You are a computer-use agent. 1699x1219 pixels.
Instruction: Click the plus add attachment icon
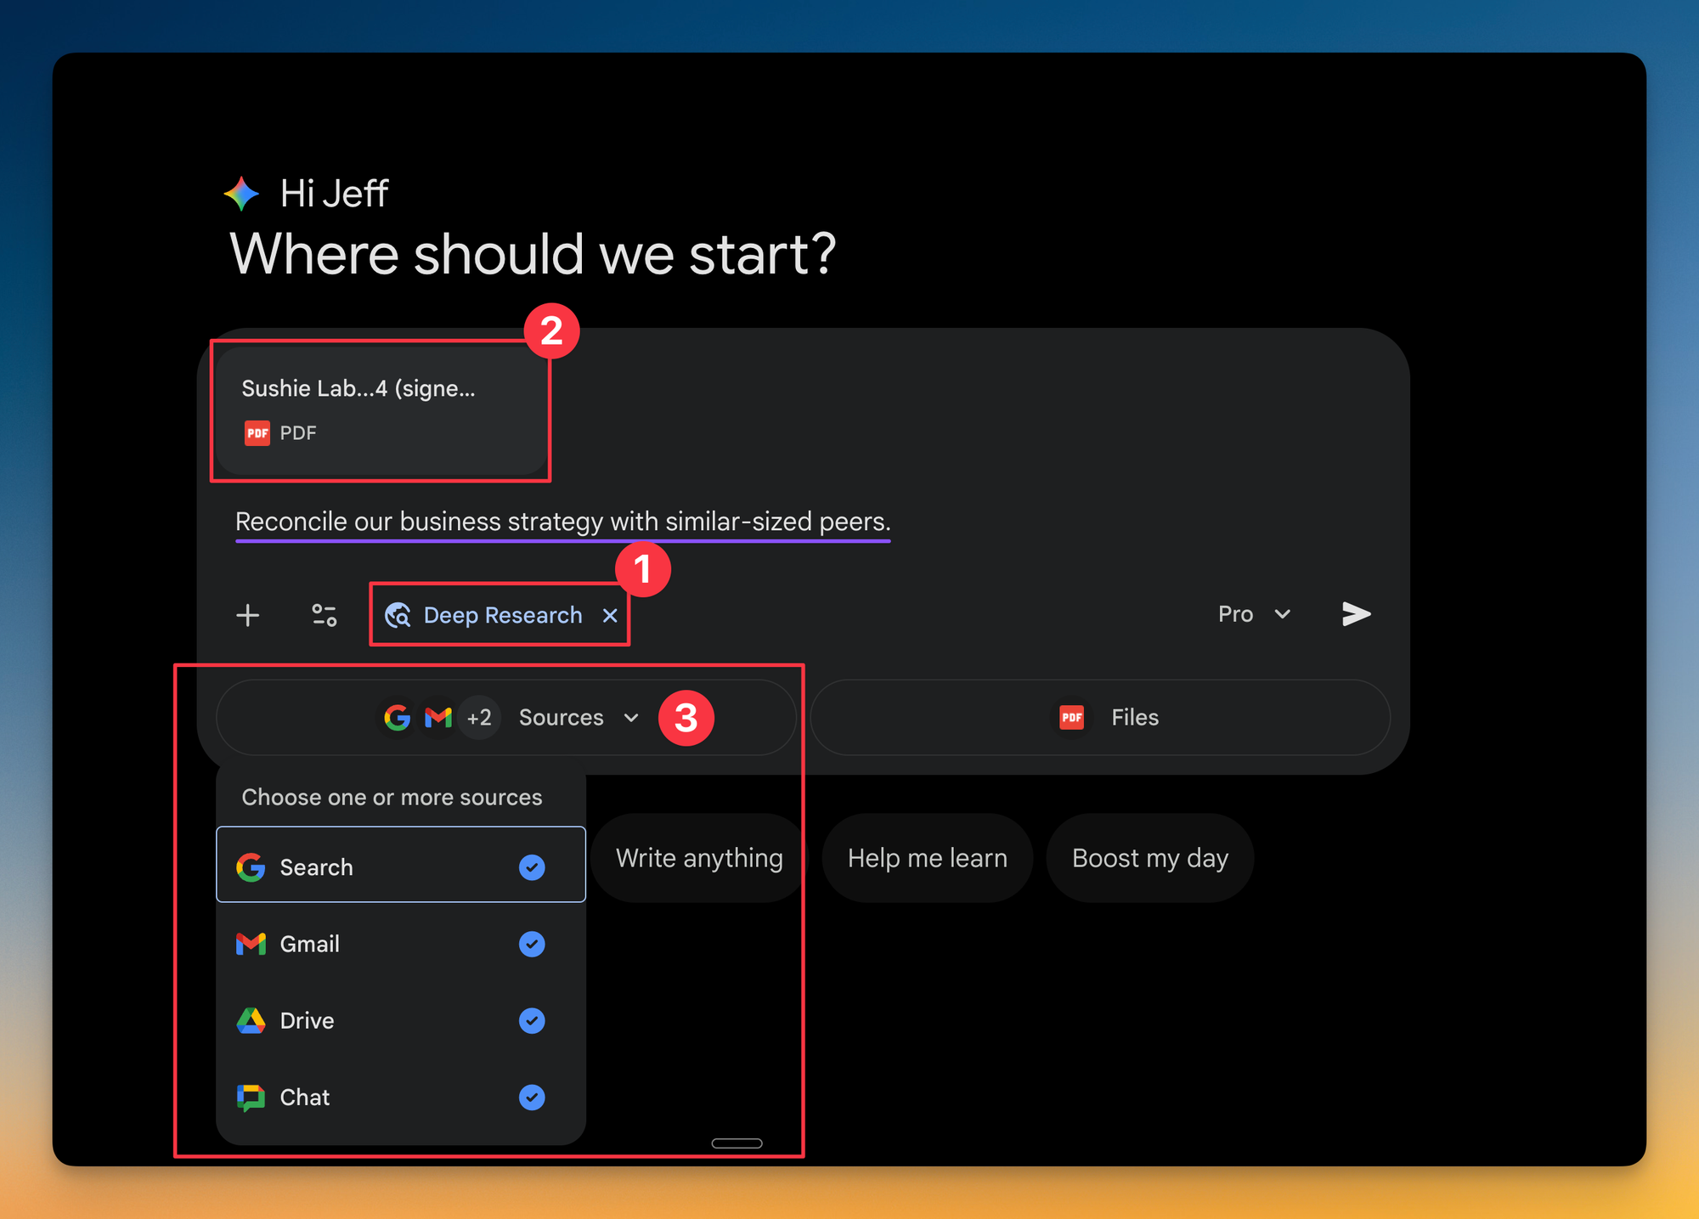coord(248,615)
